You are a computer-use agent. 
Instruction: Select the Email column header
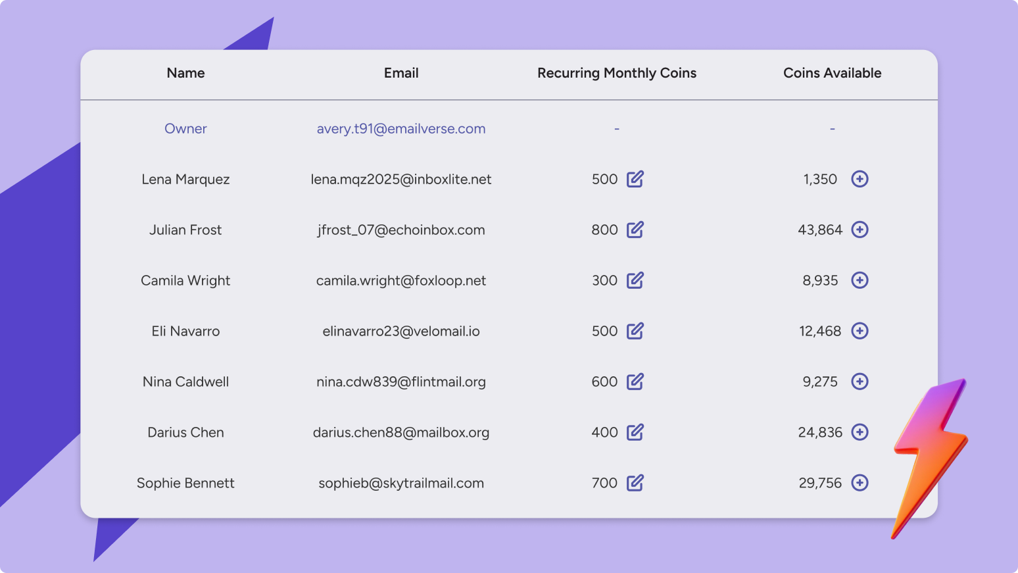point(401,73)
